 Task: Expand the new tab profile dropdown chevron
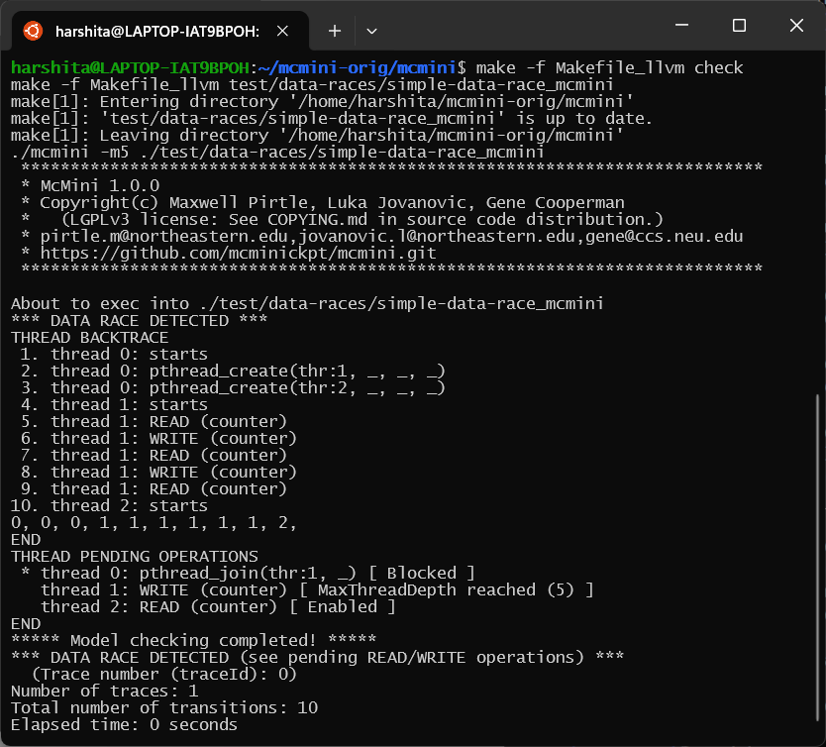tap(371, 32)
